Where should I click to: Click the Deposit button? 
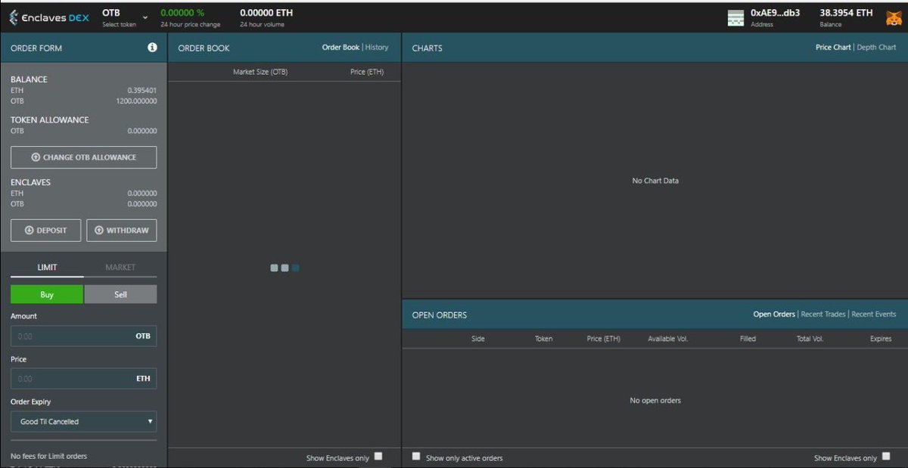tap(45, 230)
